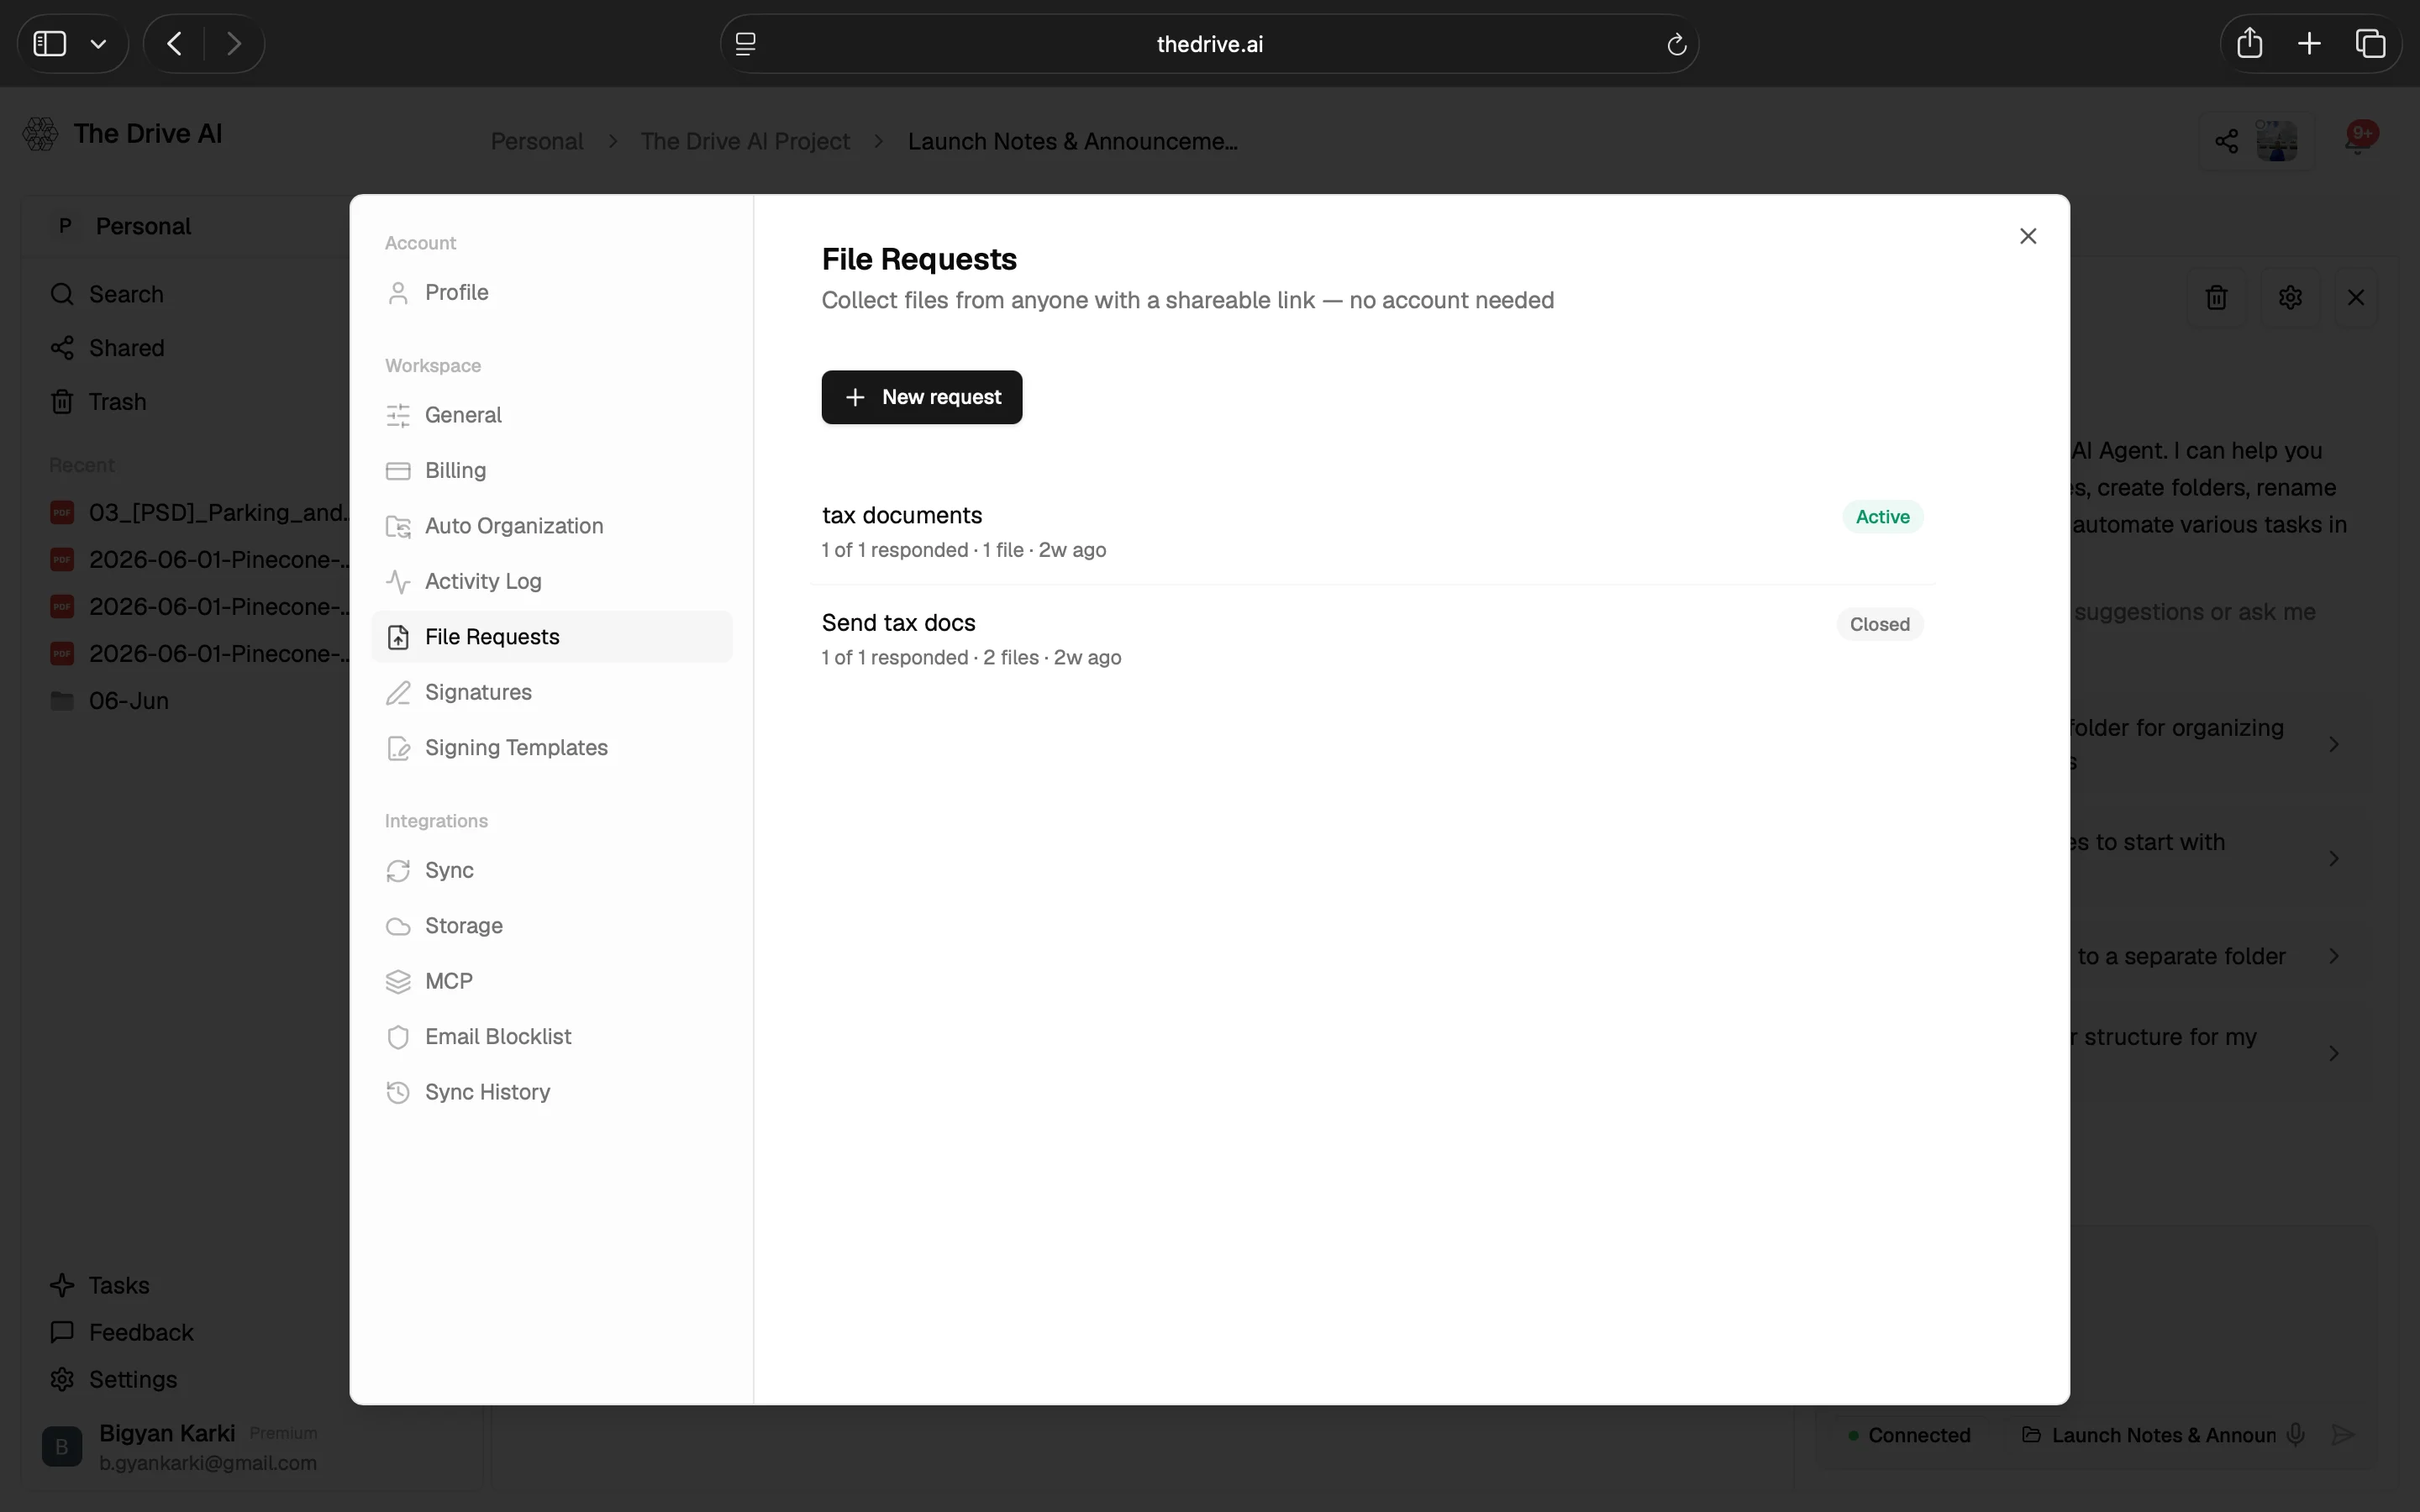The height and width of the screenshot is (1512, 2420).
Task: Click the Closed status badge
Action: pyautogui.click(x=1879, y=624)
